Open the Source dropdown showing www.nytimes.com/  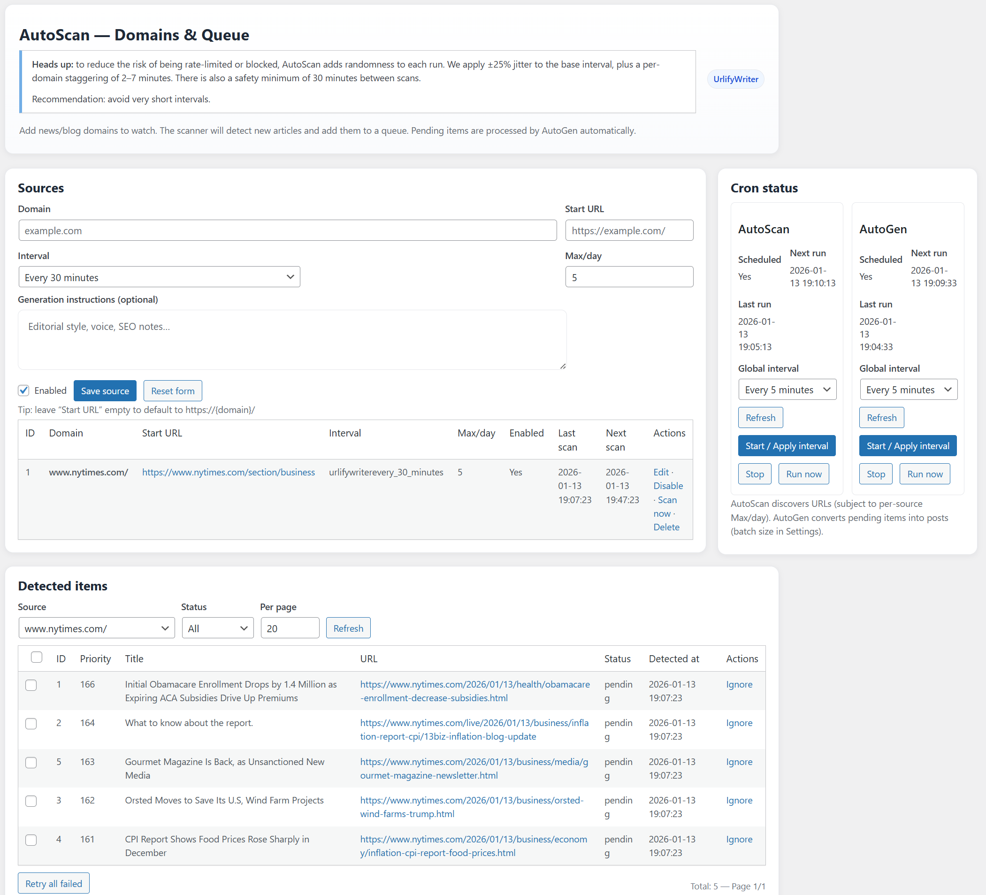(96, 628)
